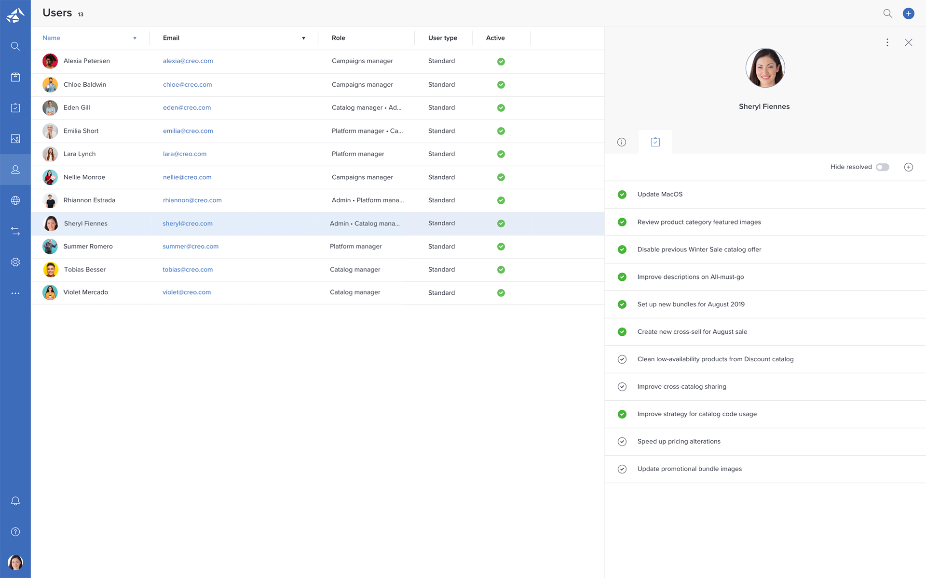Click the blue add user plus button

coord(909,13)
